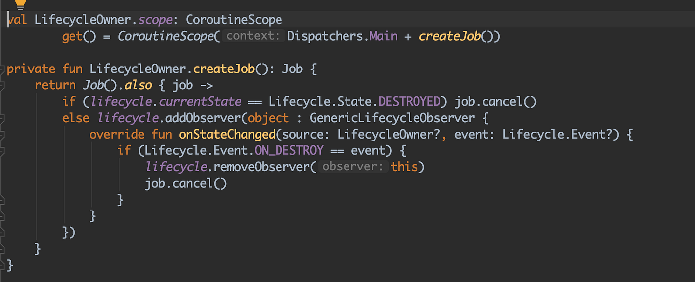
Task: Click the 'context:' parameter hint
Action: (x=253, y=37)
